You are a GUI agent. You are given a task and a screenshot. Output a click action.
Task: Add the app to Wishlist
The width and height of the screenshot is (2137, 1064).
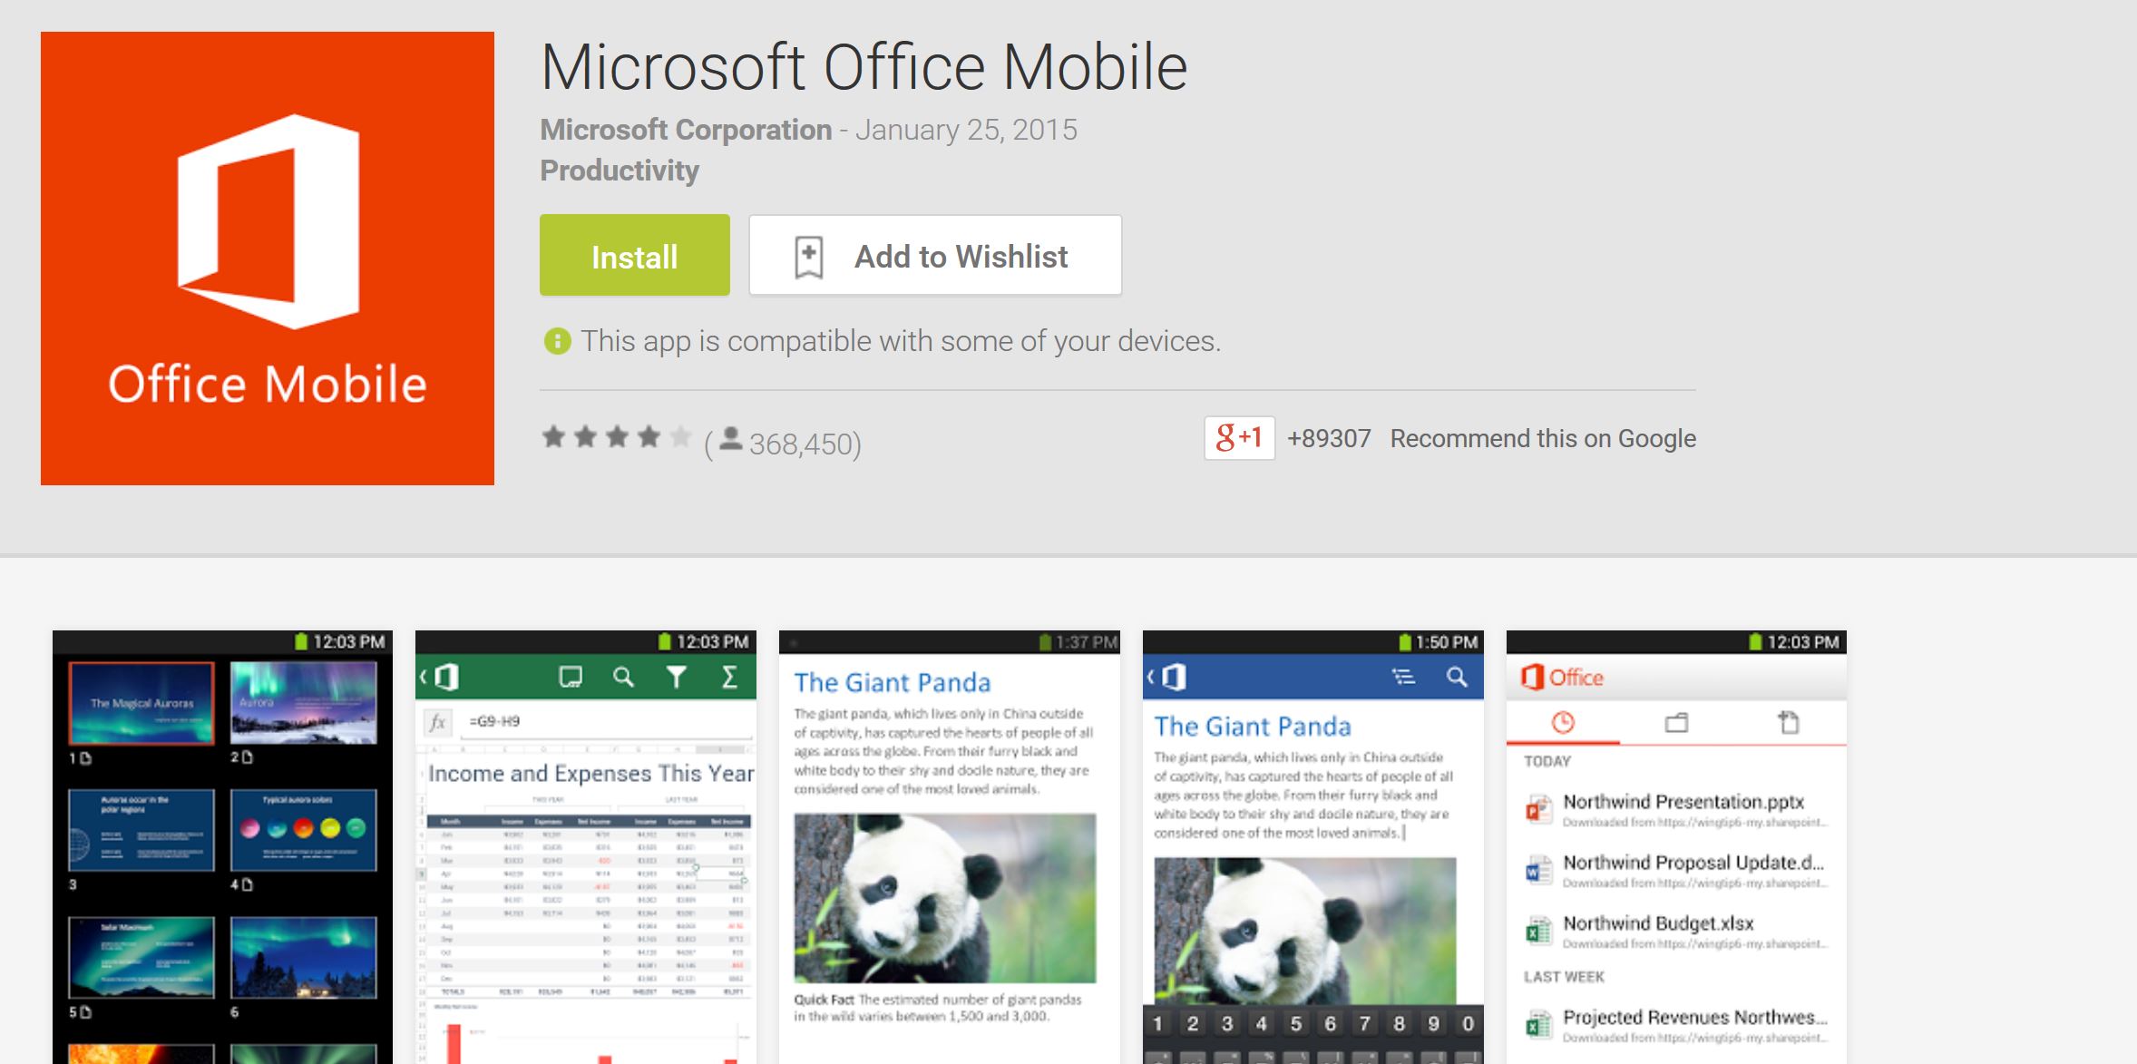[x=935, y=255]
